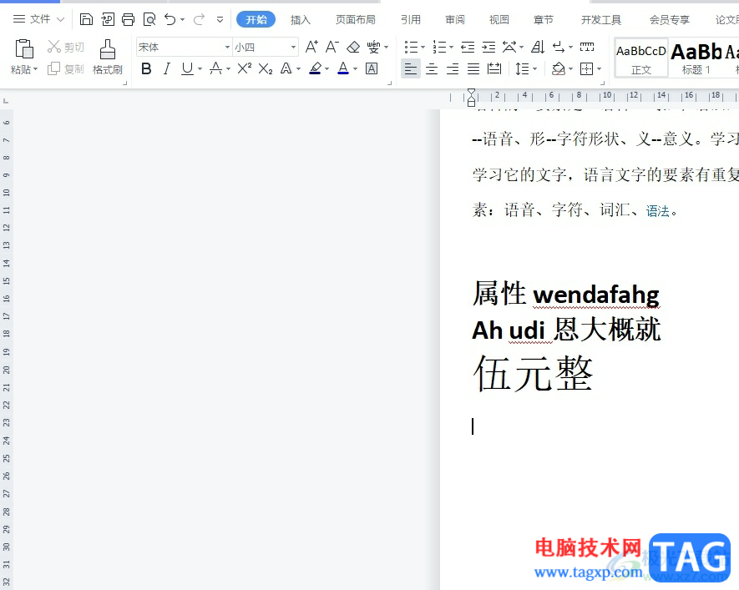Click the phonetic guide (wén) icon
Screen dimensions: 739x590
tap(374, 47)
